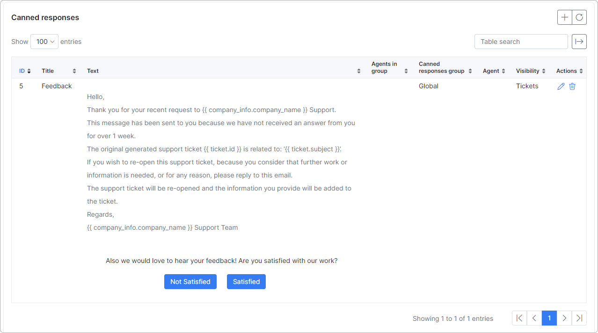Go to the next page

(x=564, y=318)
